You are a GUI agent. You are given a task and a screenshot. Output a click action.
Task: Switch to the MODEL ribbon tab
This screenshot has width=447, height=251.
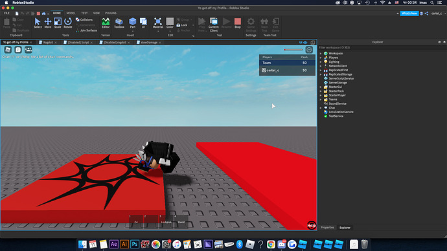pos(71,13)
